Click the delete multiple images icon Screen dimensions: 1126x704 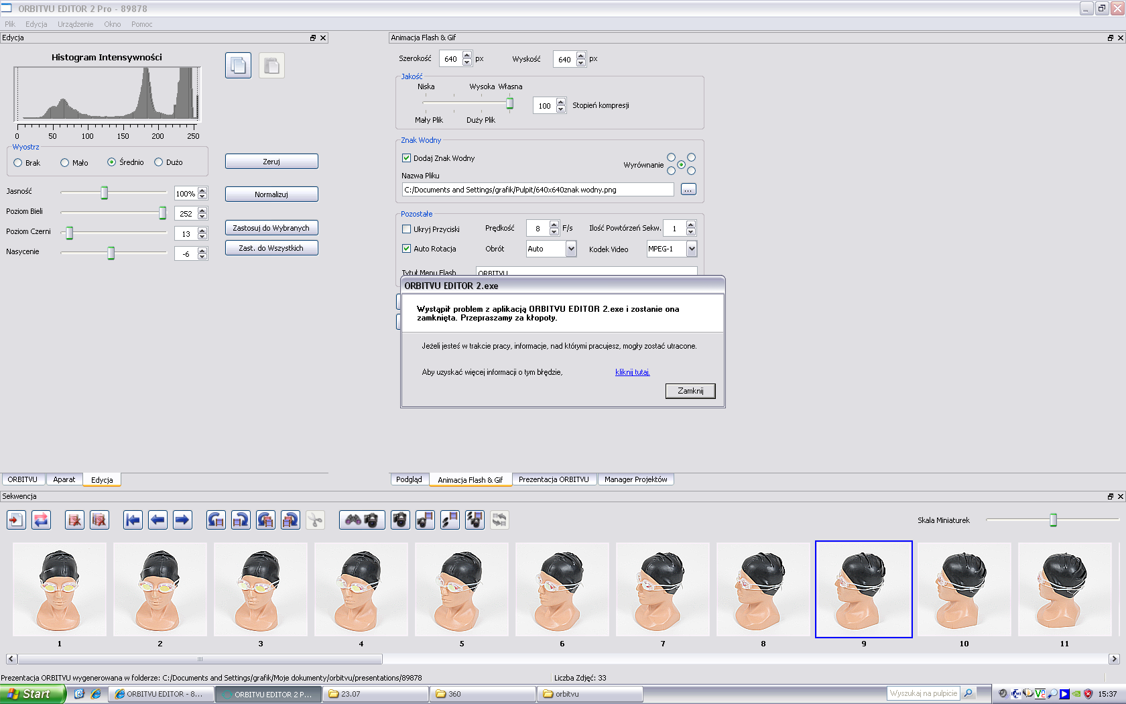tap(99, 520)
